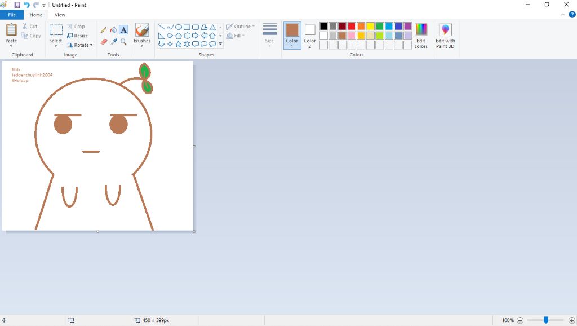Choose the Five-point star shape
577x326 pixels.
(x=179, y=44)
